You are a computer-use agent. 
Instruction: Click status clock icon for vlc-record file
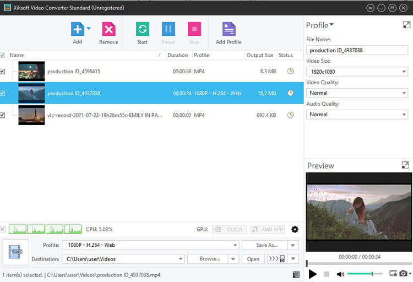point(290,115)
